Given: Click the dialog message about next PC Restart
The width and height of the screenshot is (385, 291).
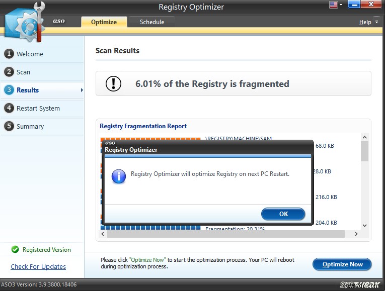Looking at the screenshot, I should point(210,174).
